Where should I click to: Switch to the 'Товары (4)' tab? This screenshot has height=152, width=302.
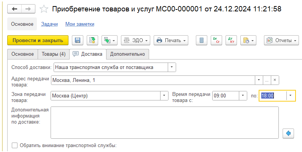click(53, 54)
